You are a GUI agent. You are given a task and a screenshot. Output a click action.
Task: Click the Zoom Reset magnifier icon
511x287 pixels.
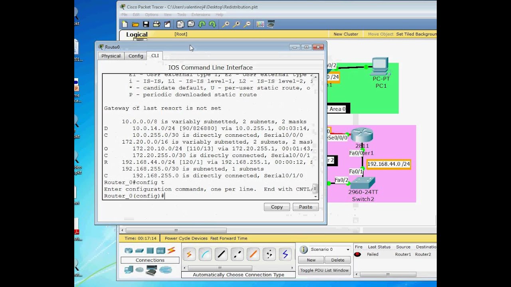[x=236, y=24]
